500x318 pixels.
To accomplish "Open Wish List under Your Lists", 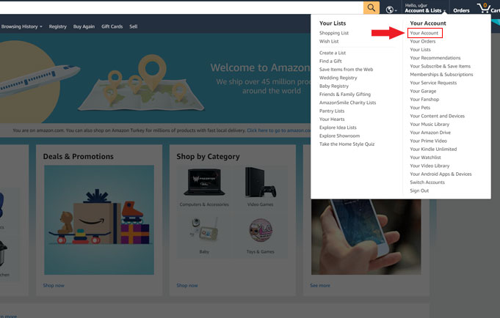I will [x=330, y=41].
